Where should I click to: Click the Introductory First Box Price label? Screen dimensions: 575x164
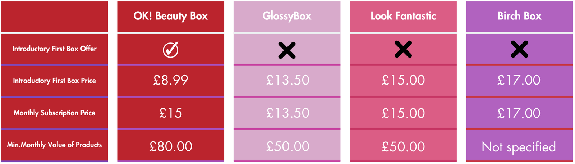coord(55,81)
